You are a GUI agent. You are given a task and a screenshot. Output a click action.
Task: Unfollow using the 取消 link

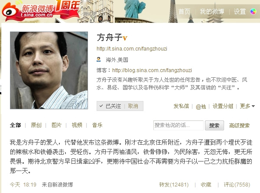tap(133, 106)
